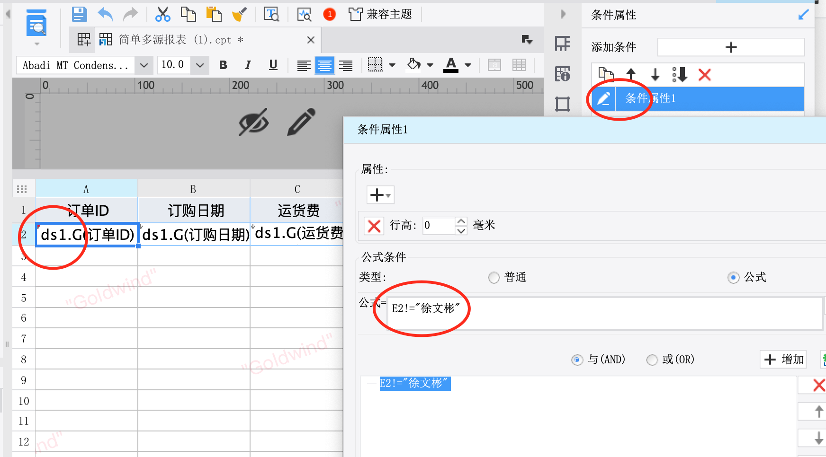Save the template with the floppy disk icon

point(80,14)
